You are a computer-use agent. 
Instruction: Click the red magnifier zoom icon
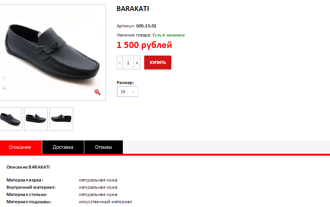97,92
